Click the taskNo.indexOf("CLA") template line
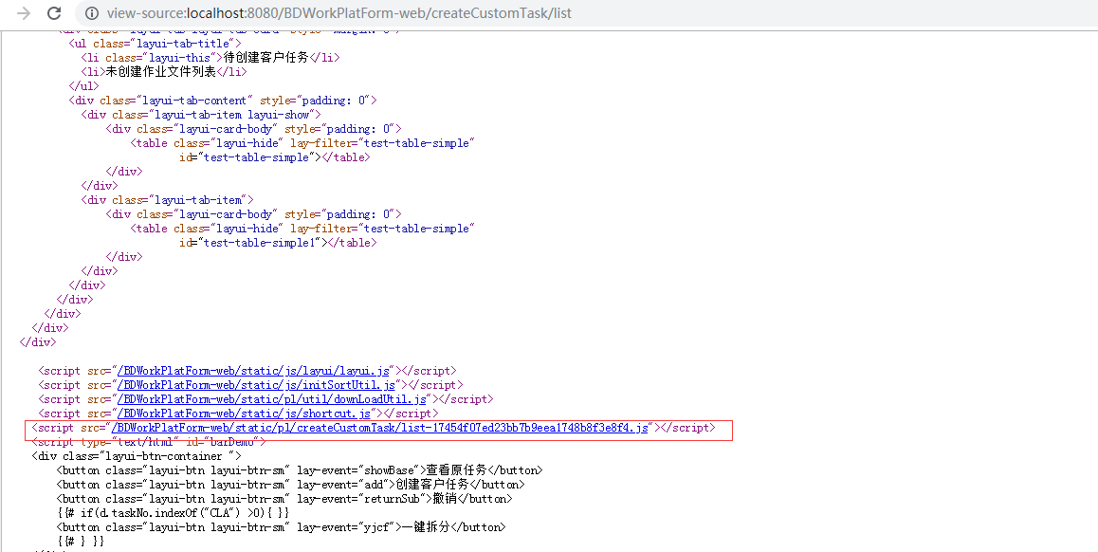 173,513
